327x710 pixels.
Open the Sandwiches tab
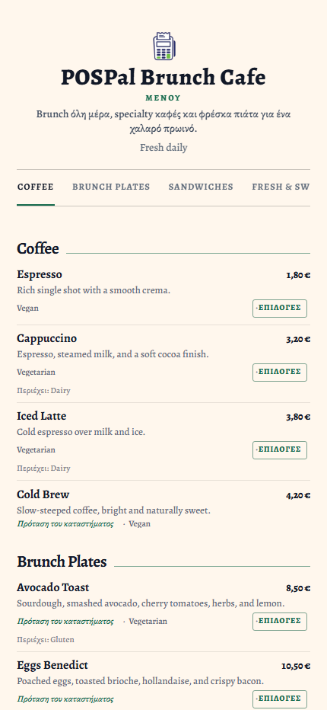click(201, 187)
